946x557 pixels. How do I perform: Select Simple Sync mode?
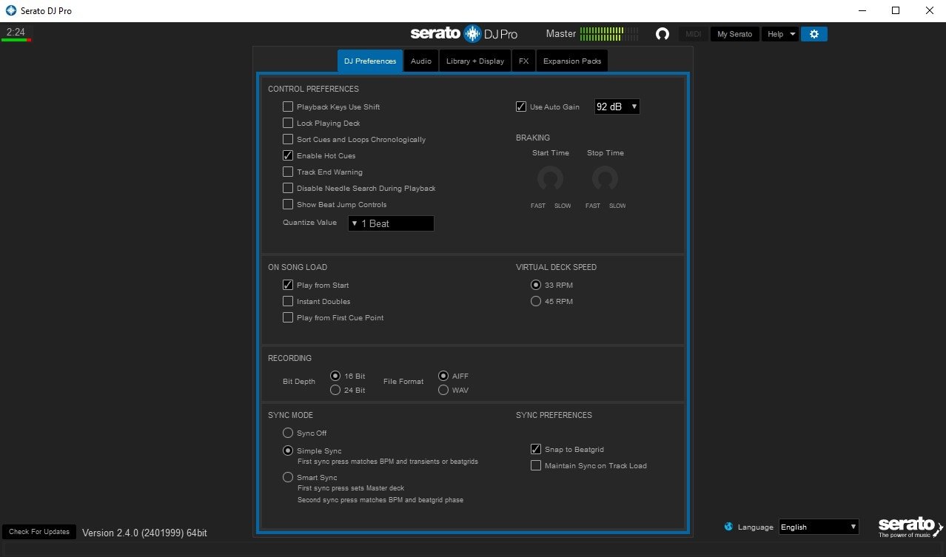[288, 450]
